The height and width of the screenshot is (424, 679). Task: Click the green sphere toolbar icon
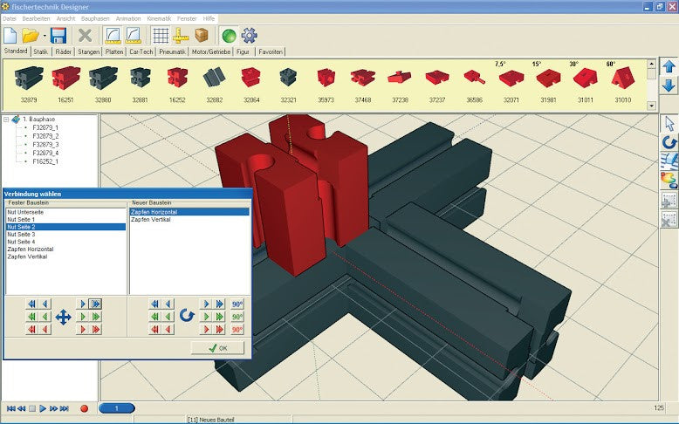(229, 36)
